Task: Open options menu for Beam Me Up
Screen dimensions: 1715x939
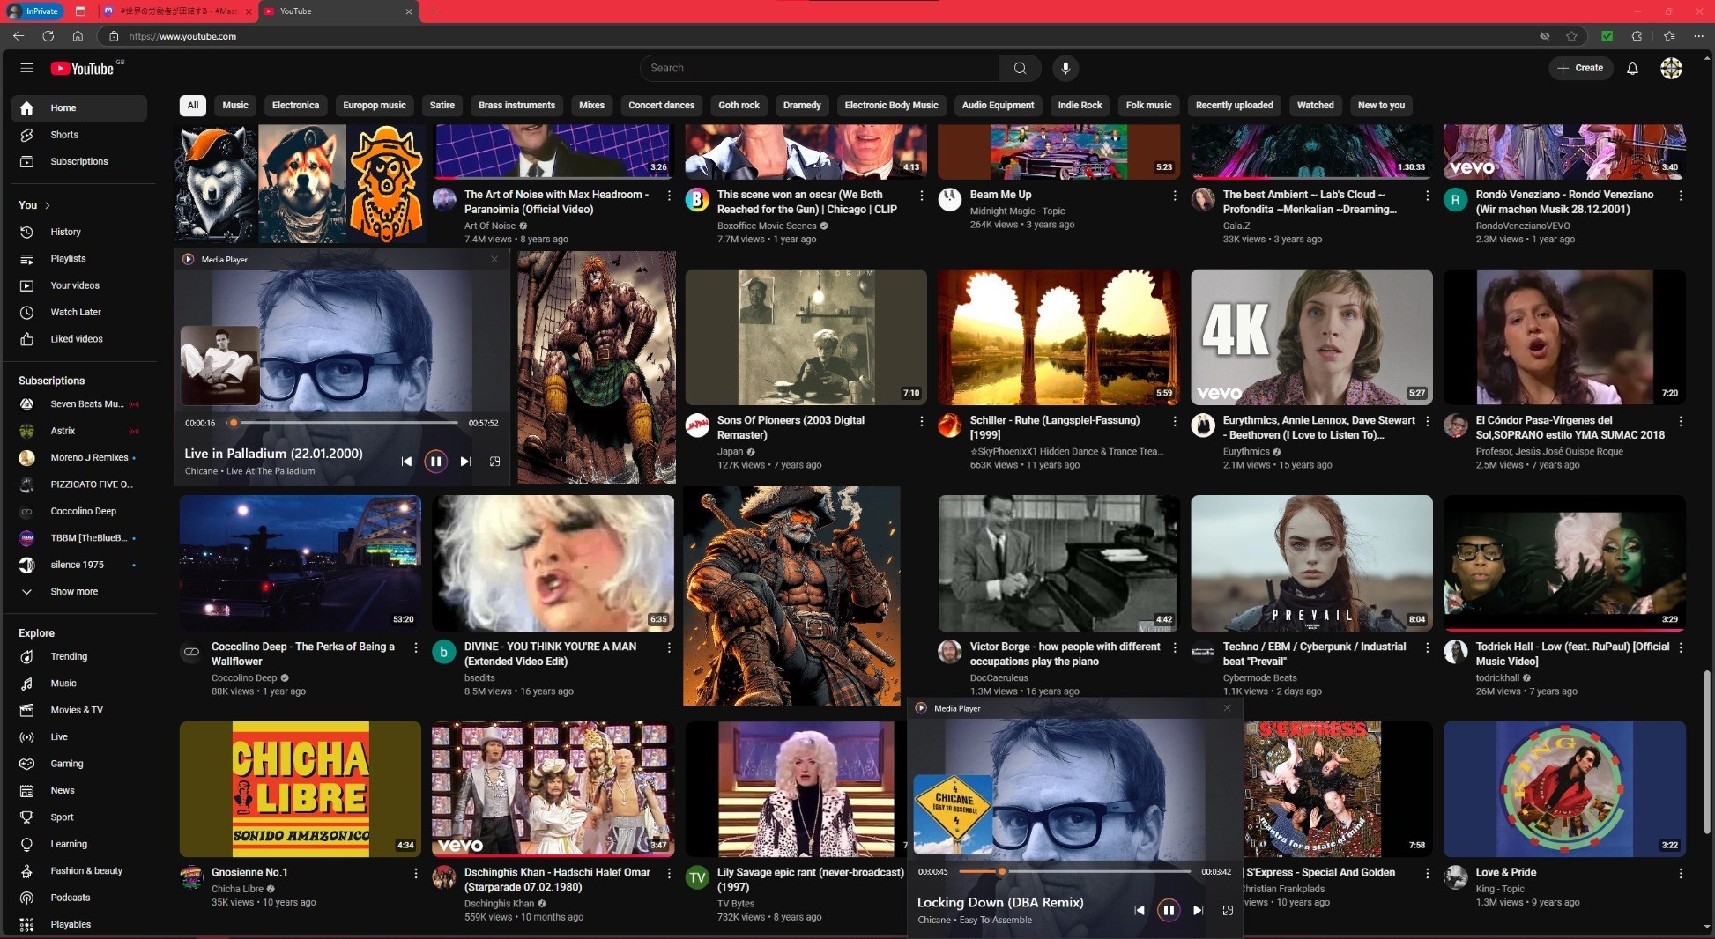Action: pyautogui.click(x=1175, y=196)
